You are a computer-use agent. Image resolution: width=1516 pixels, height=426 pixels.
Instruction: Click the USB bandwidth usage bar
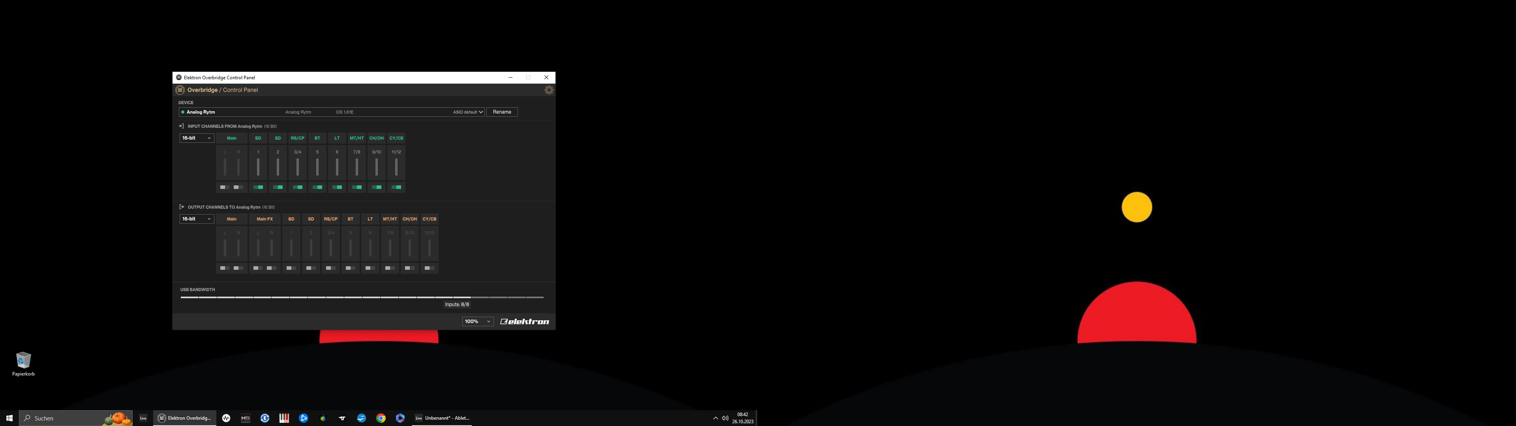pos(361,297)
